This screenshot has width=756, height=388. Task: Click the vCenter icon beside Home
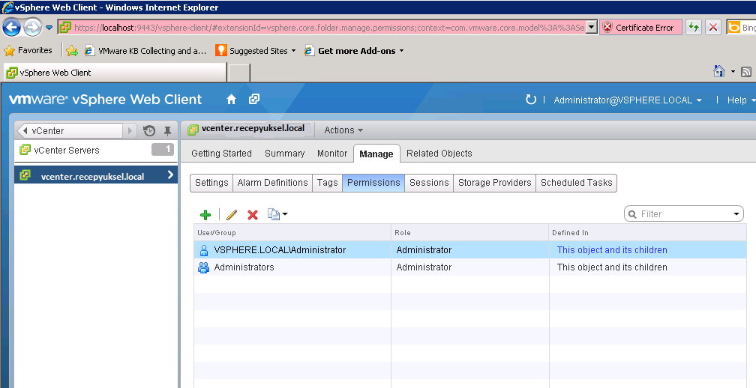254,99
